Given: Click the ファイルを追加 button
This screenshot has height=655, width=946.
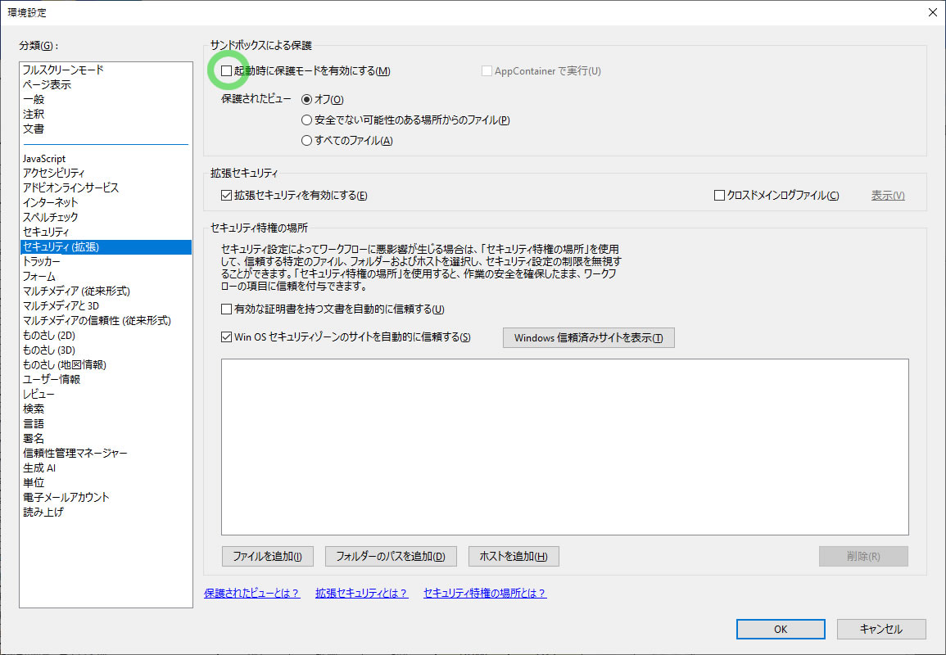Looking at the screenshot, I should (x=267, y=557).
